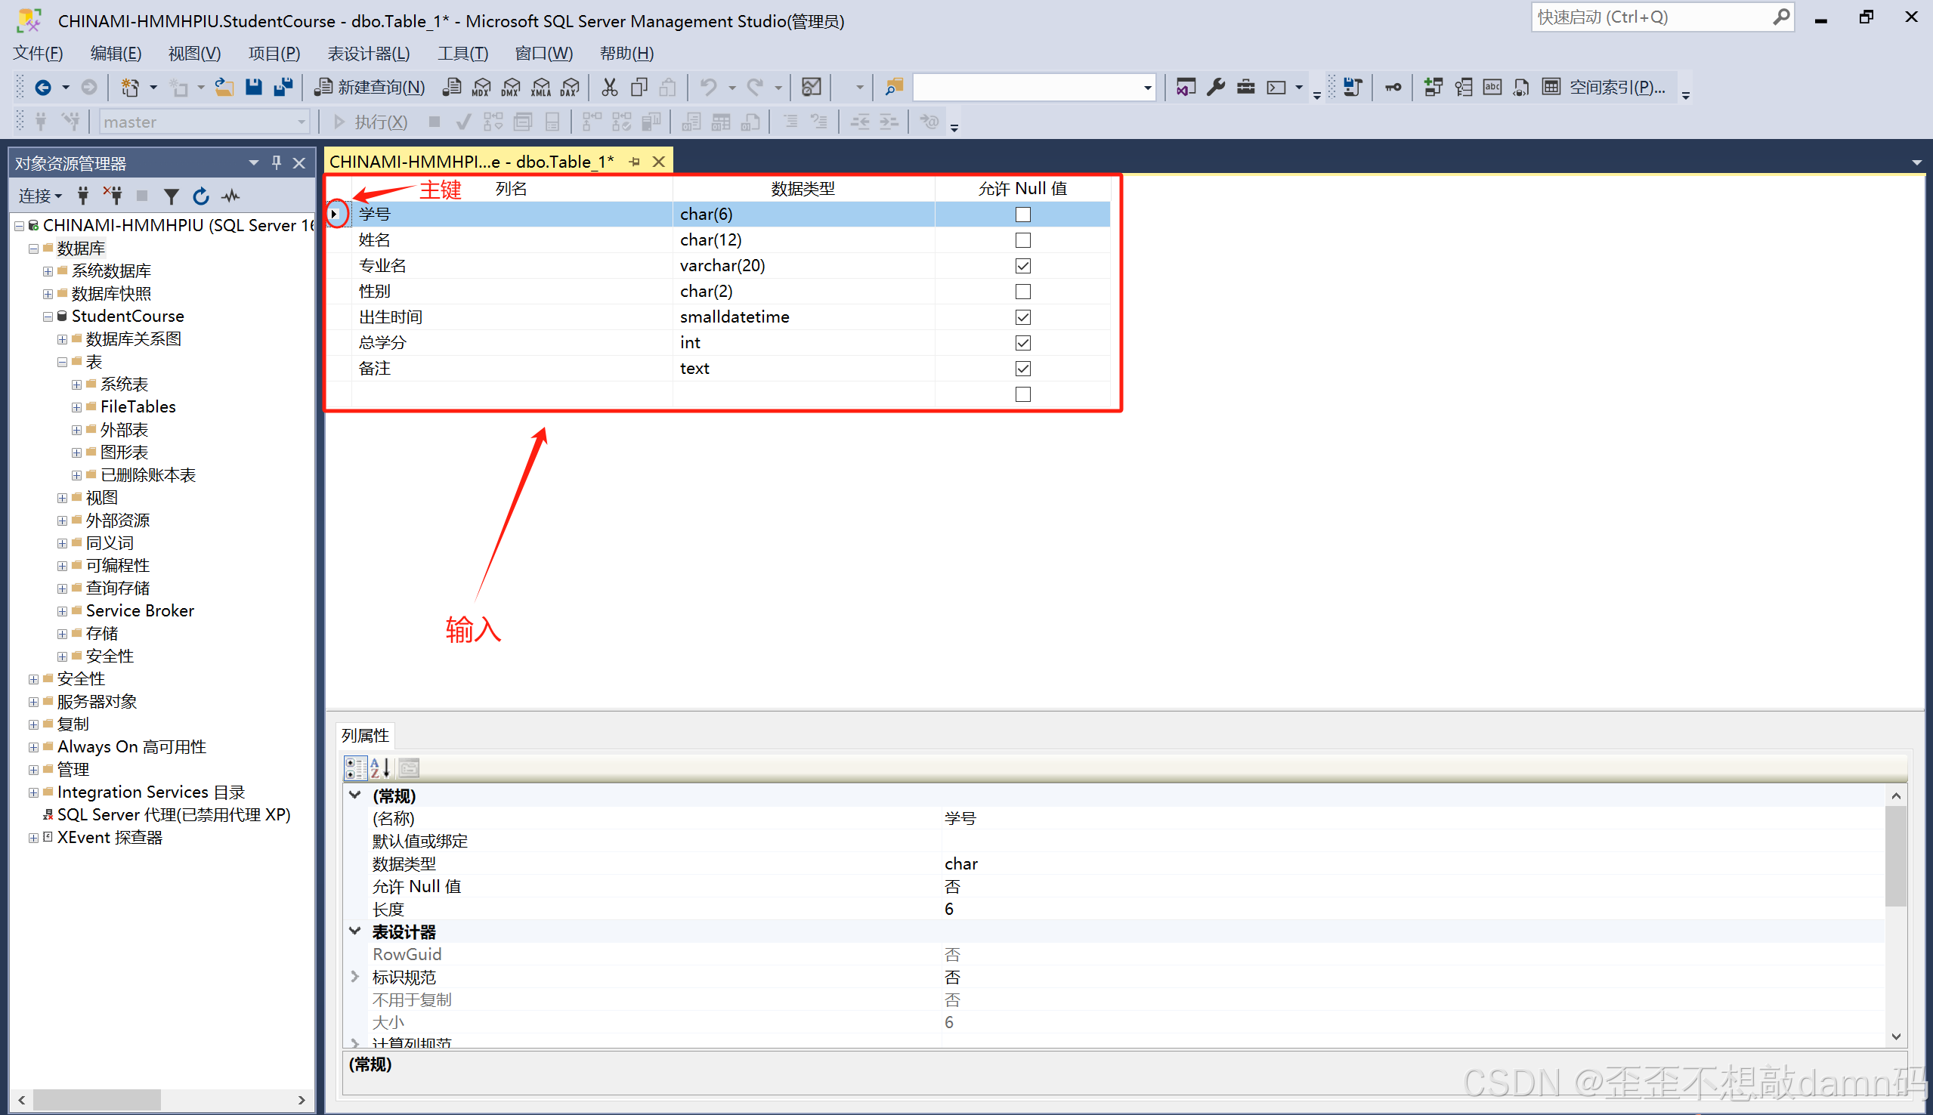Image resolution: width=1933 pixels, height=1115 pixels.
Task: Refresh the Object Explorer tree
Action: (201, 197)
